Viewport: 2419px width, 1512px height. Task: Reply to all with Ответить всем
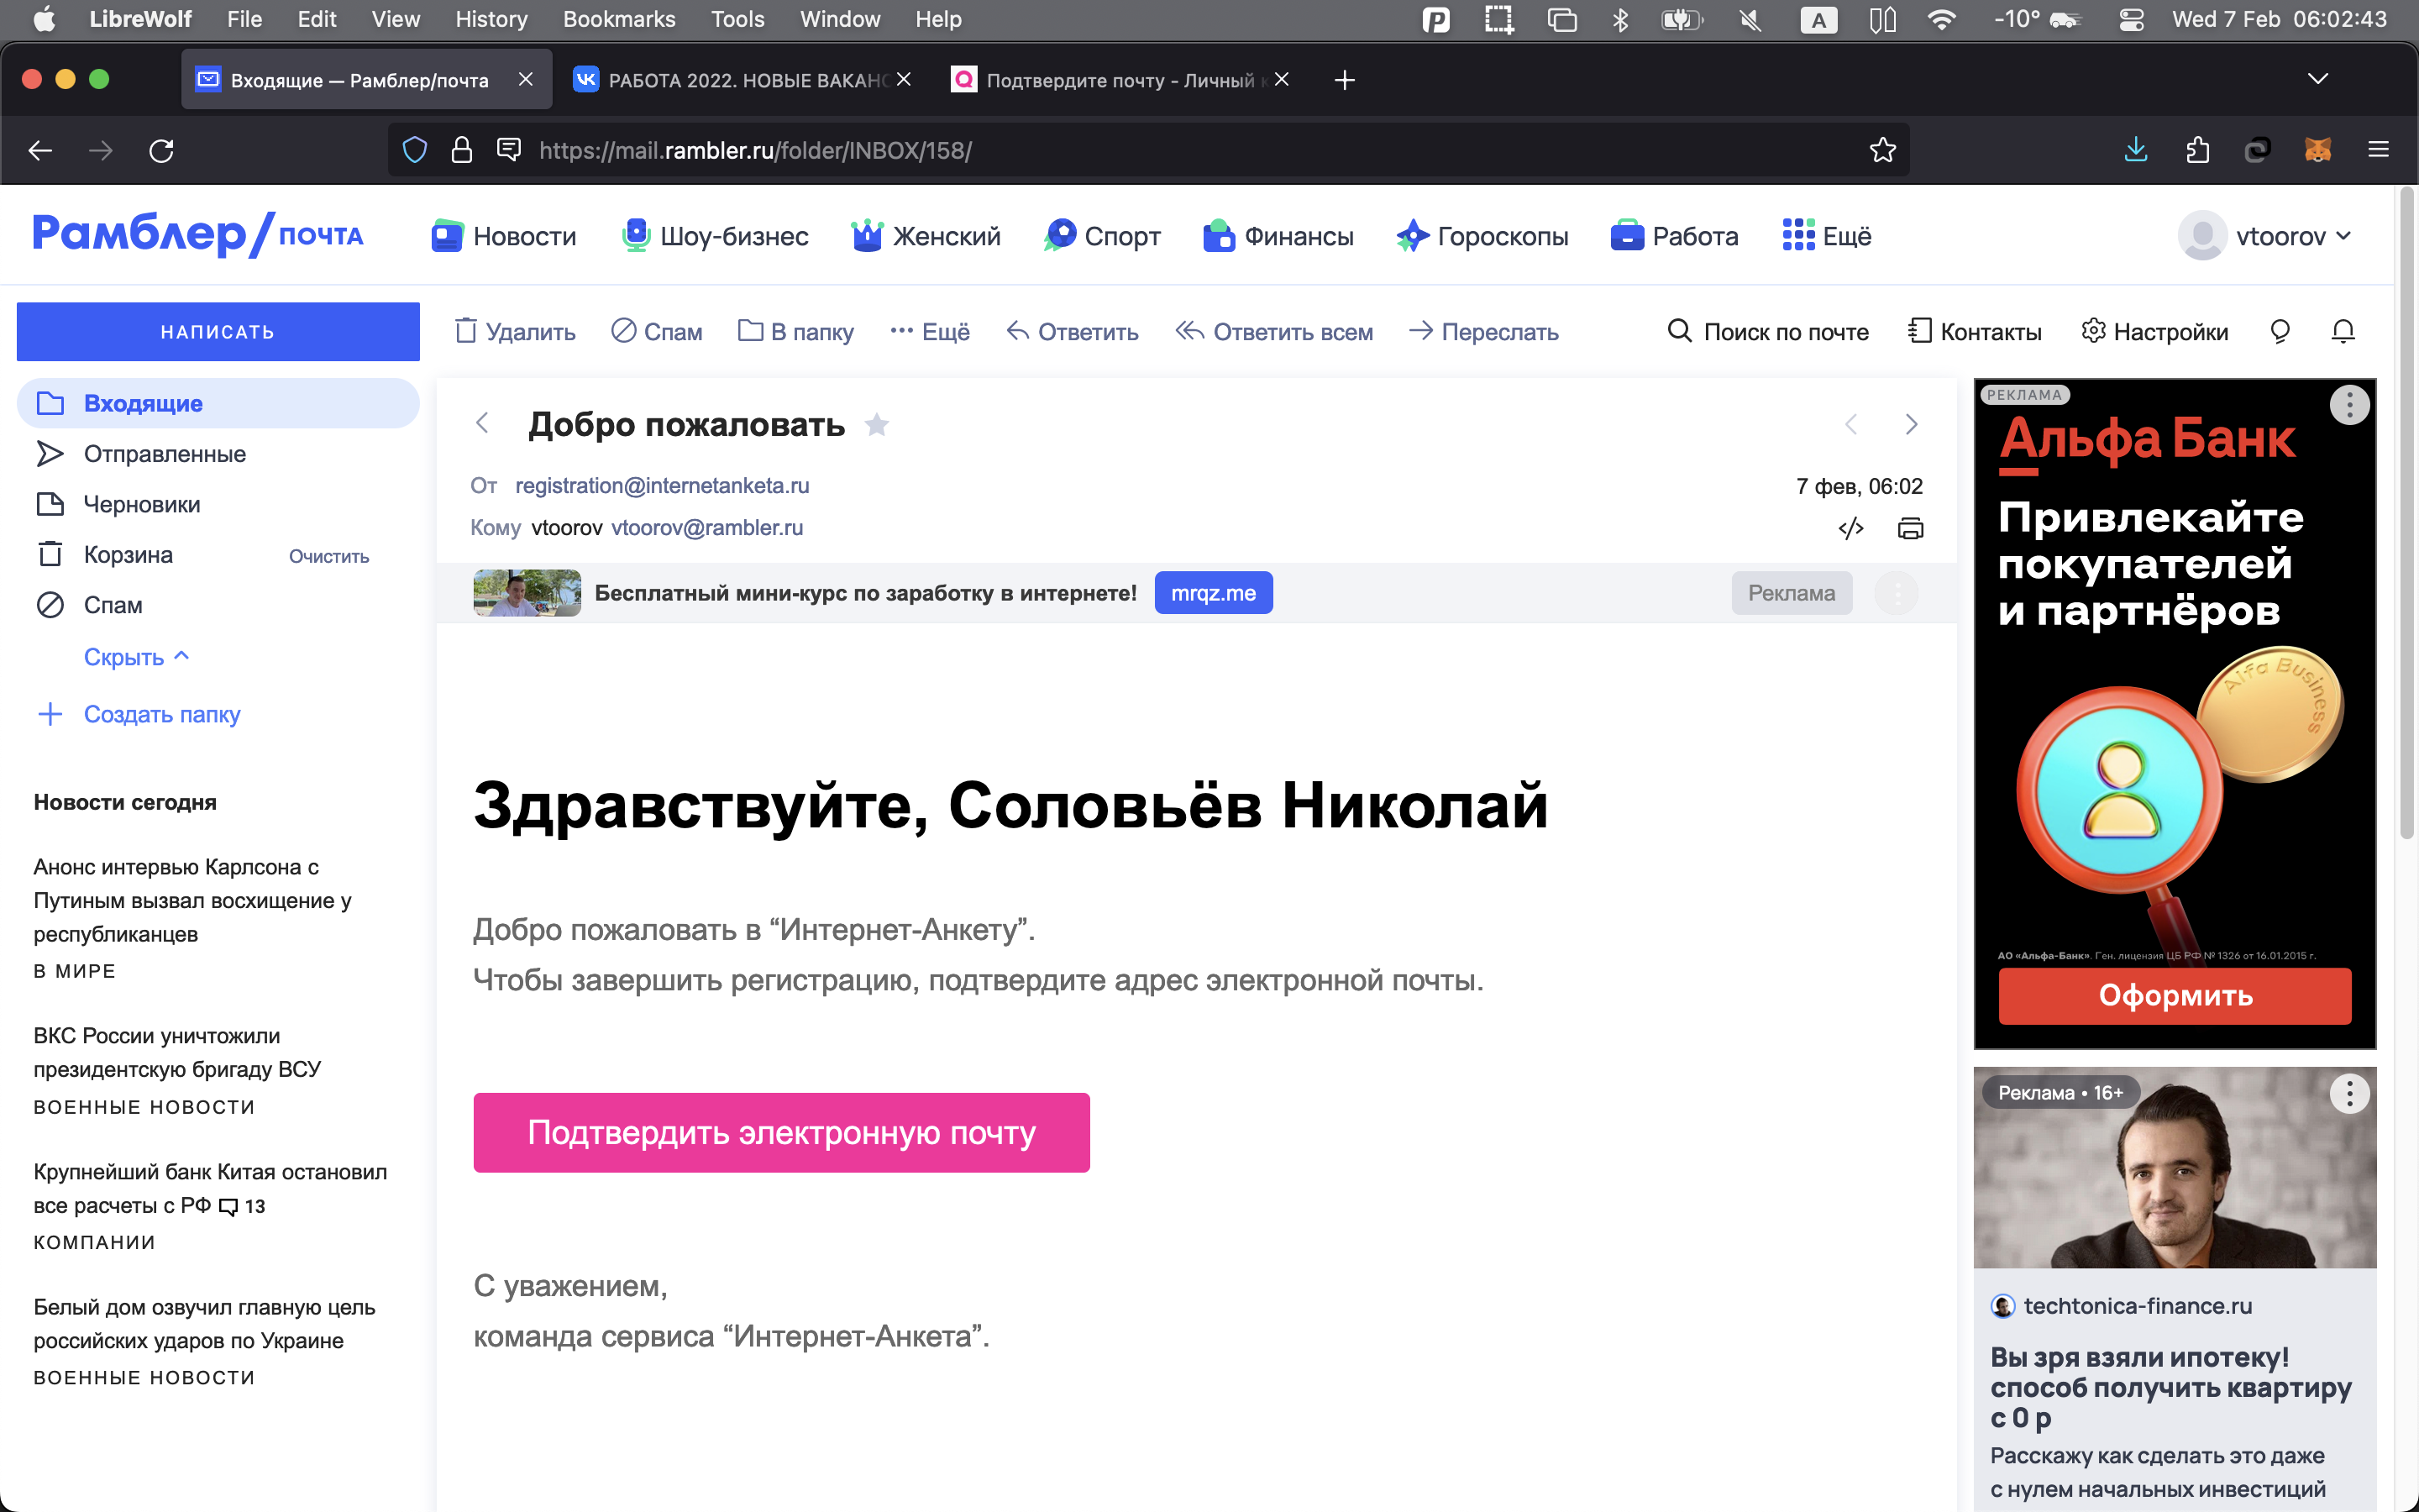pyautogui.click(x=1274, y=331)
